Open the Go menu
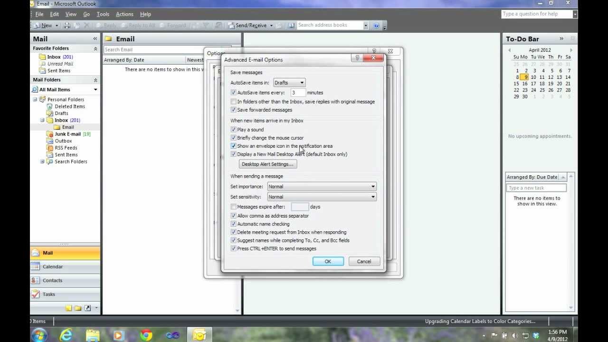Viewport: 608px width, 342px height. pyautogui.click(x=86, y=14)
